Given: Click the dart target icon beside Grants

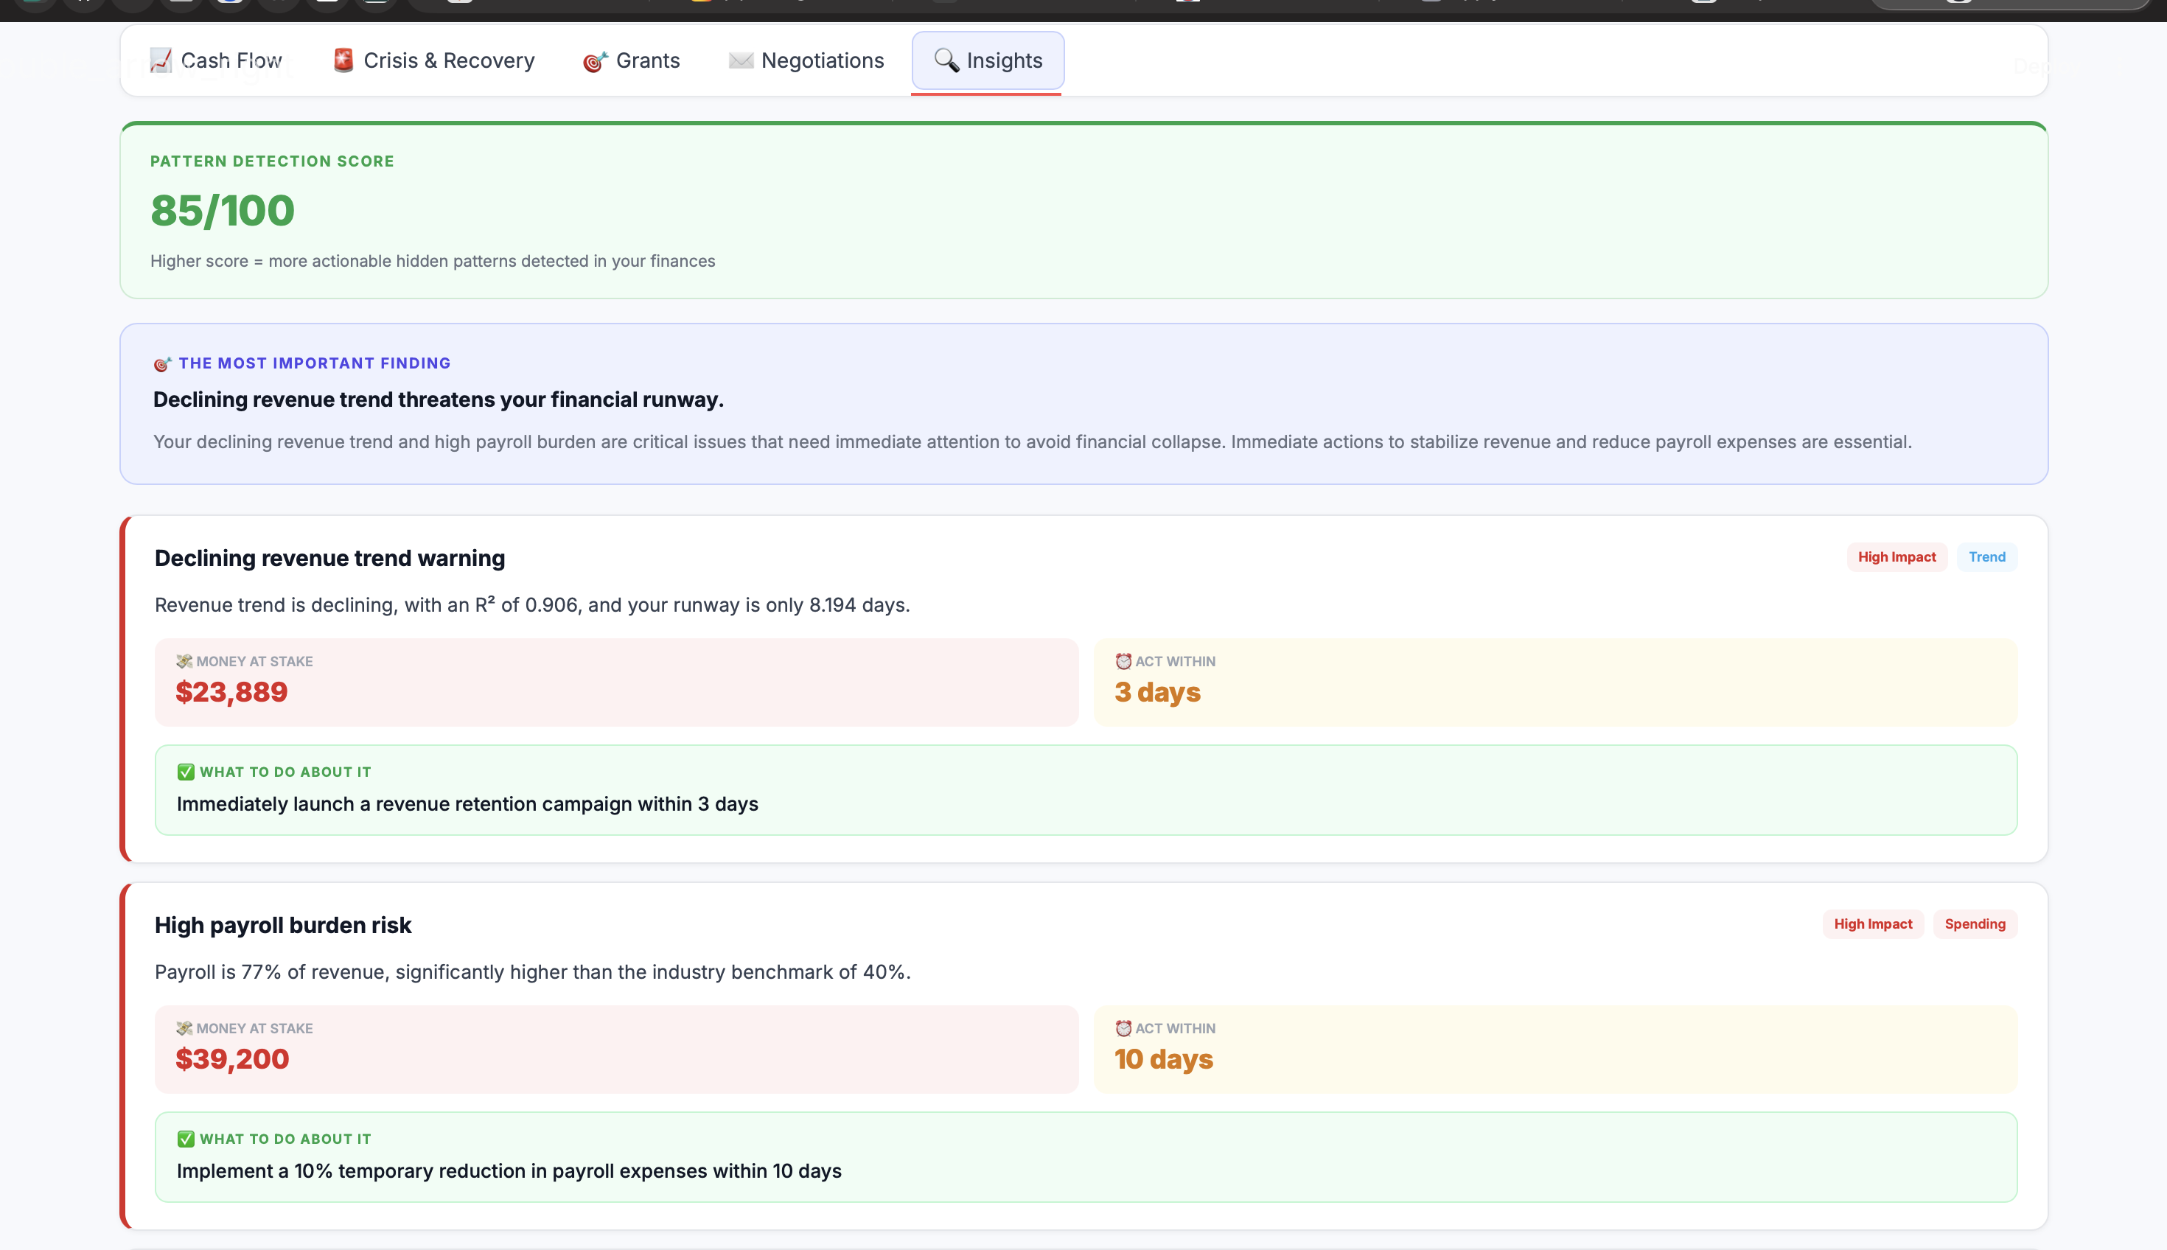Looking at the screenshot, I should tap(595, 61).
